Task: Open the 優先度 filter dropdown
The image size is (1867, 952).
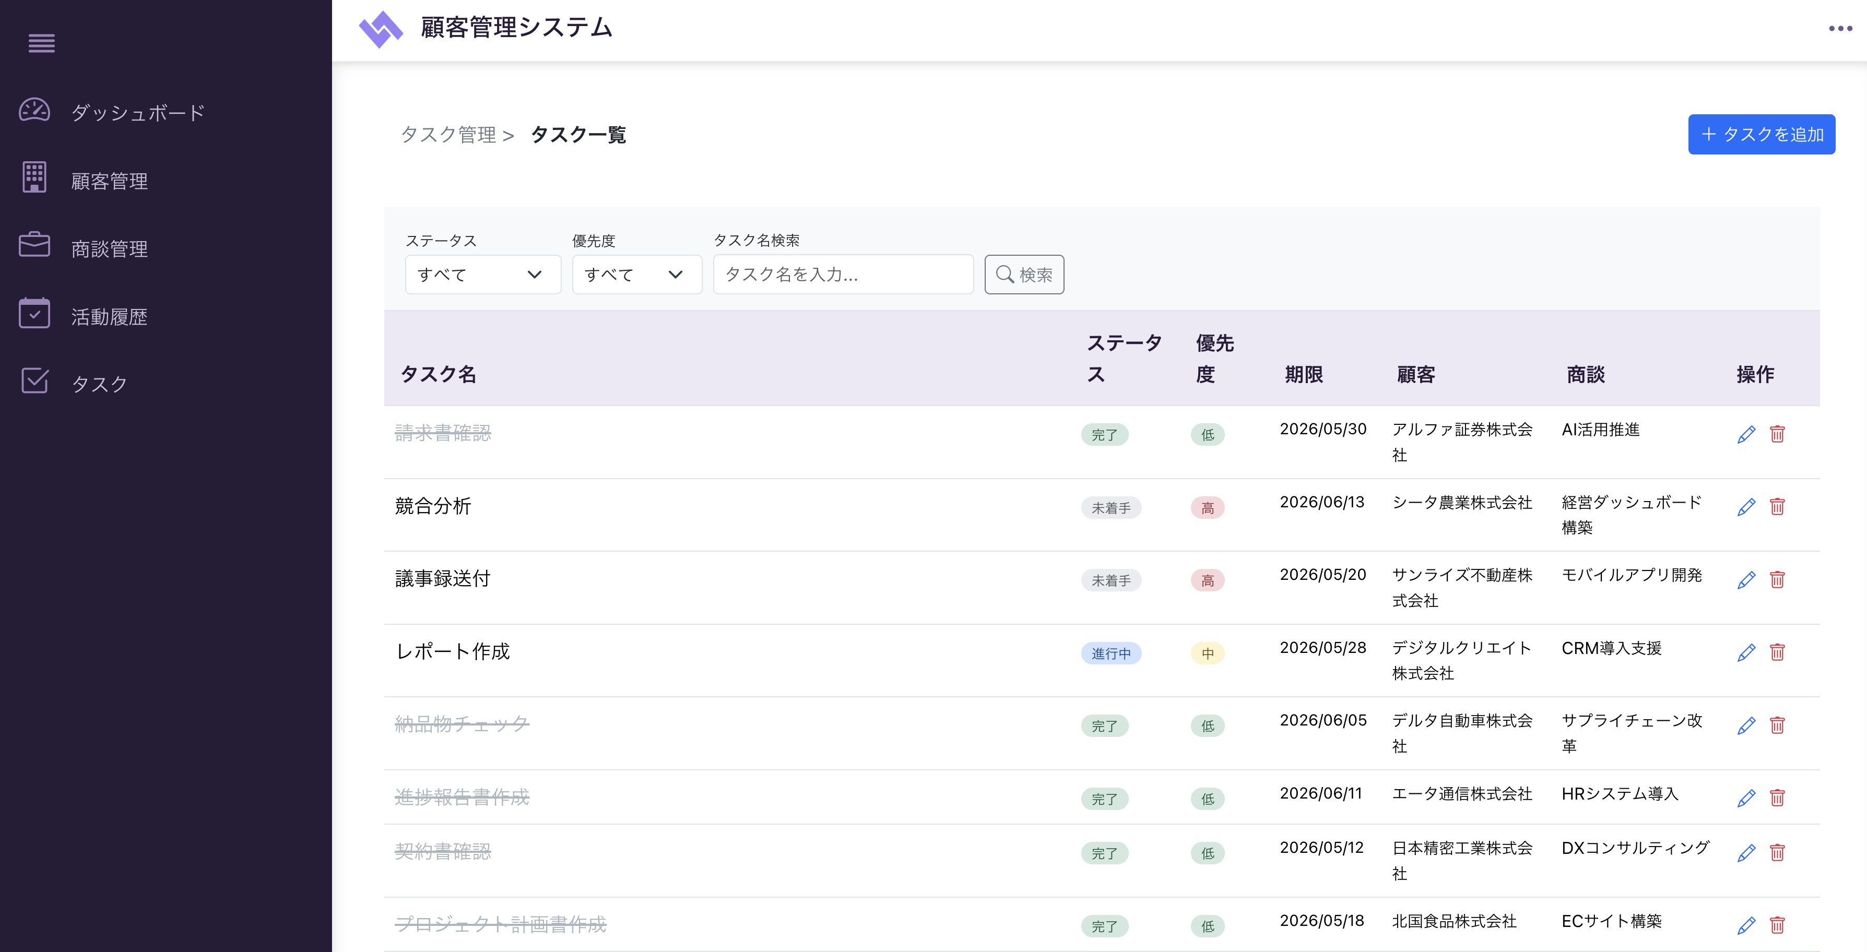Action: [x=636, y=275]
